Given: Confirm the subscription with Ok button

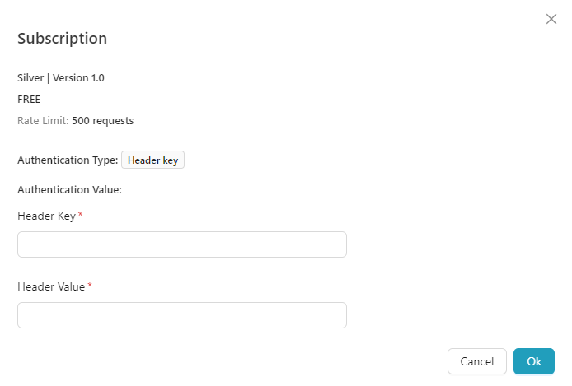Looking at the screenshot, I should 534,361.
